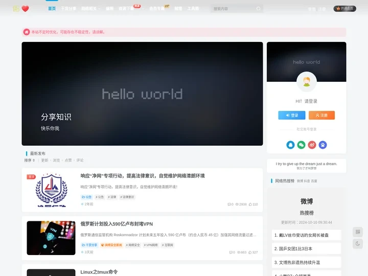Open post 俄罗斯计划投入590亿卢布封堵VPN
368x276 pixels.
117,224
